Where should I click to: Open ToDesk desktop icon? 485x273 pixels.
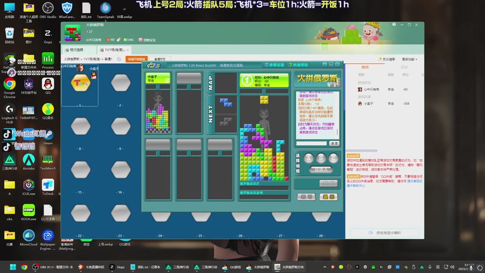point(48,187)
